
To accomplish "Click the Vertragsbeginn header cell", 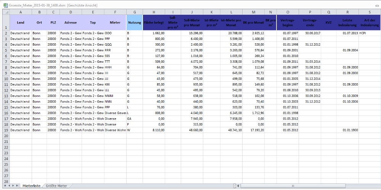I will point(288,22).
